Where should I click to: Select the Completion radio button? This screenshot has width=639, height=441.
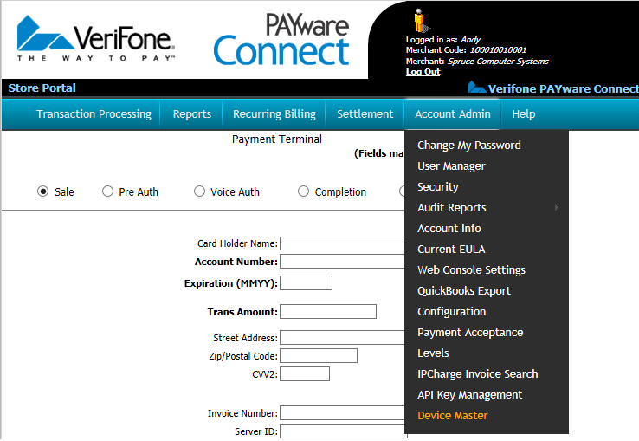[303, 191]
